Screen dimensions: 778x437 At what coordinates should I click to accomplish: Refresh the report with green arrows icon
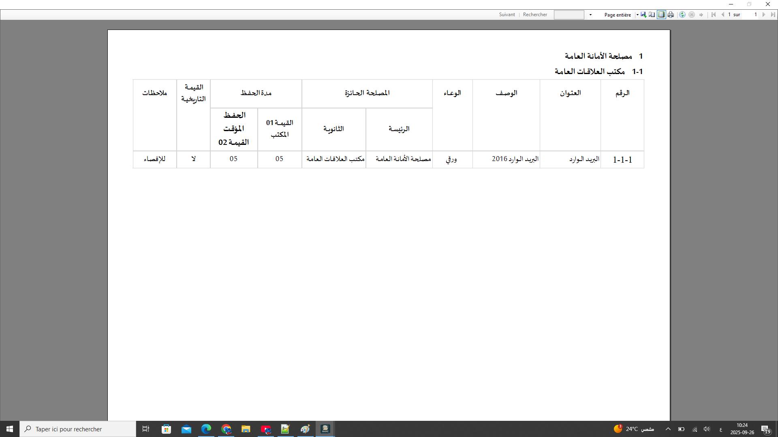point(682,15)
